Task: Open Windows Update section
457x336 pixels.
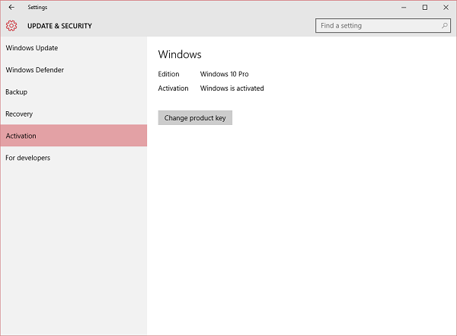Action: [73, 48]
